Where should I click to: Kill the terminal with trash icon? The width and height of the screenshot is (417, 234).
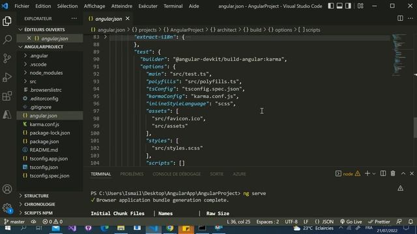[x=393, y=174]
